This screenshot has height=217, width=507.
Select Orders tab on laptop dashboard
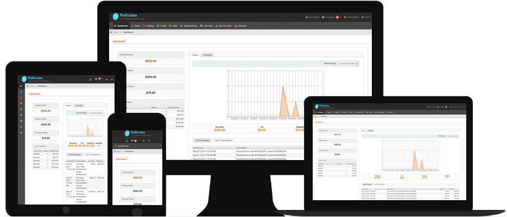tap(363, 130)
